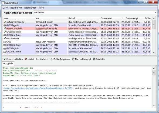Click the dropdown arrow of the server selector
Screen dimensions: 159x113
pyautogui.click(x=155, y=12)
